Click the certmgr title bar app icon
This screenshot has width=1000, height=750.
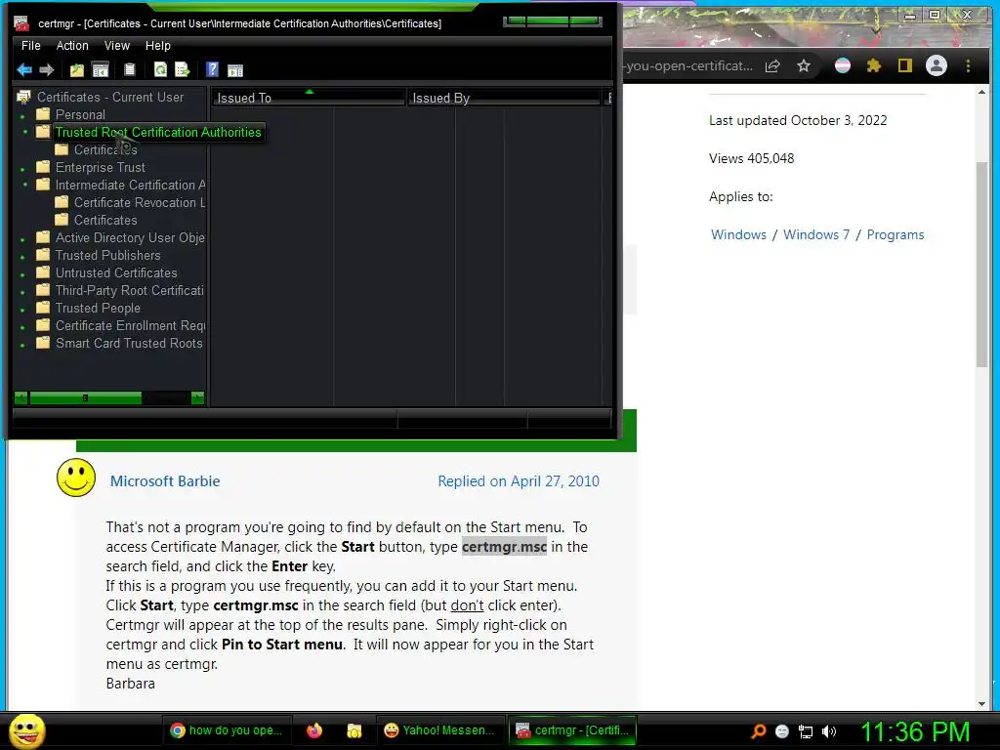tap(21, 23)
